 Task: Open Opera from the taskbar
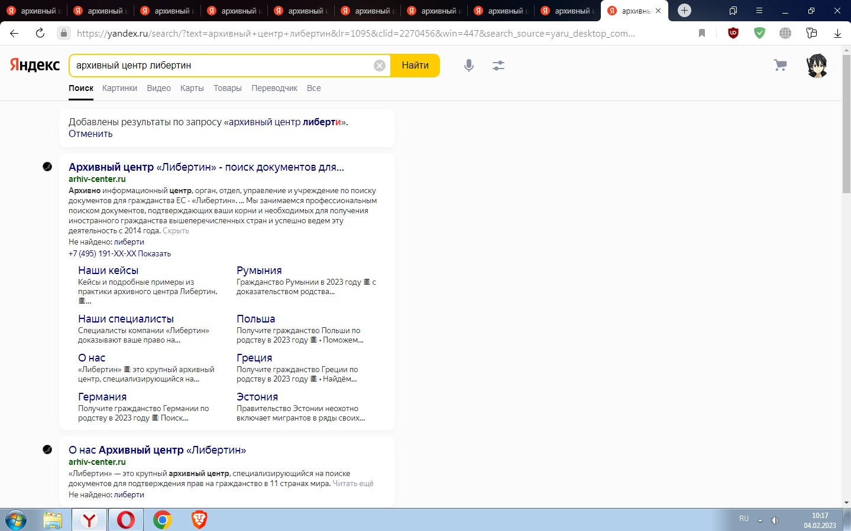(125, 520)
